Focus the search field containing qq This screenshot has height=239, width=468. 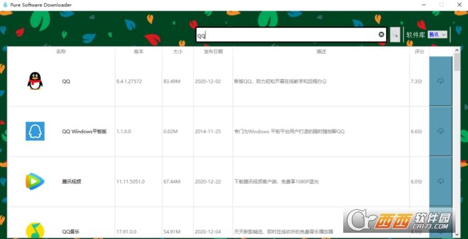pos(291,35)
